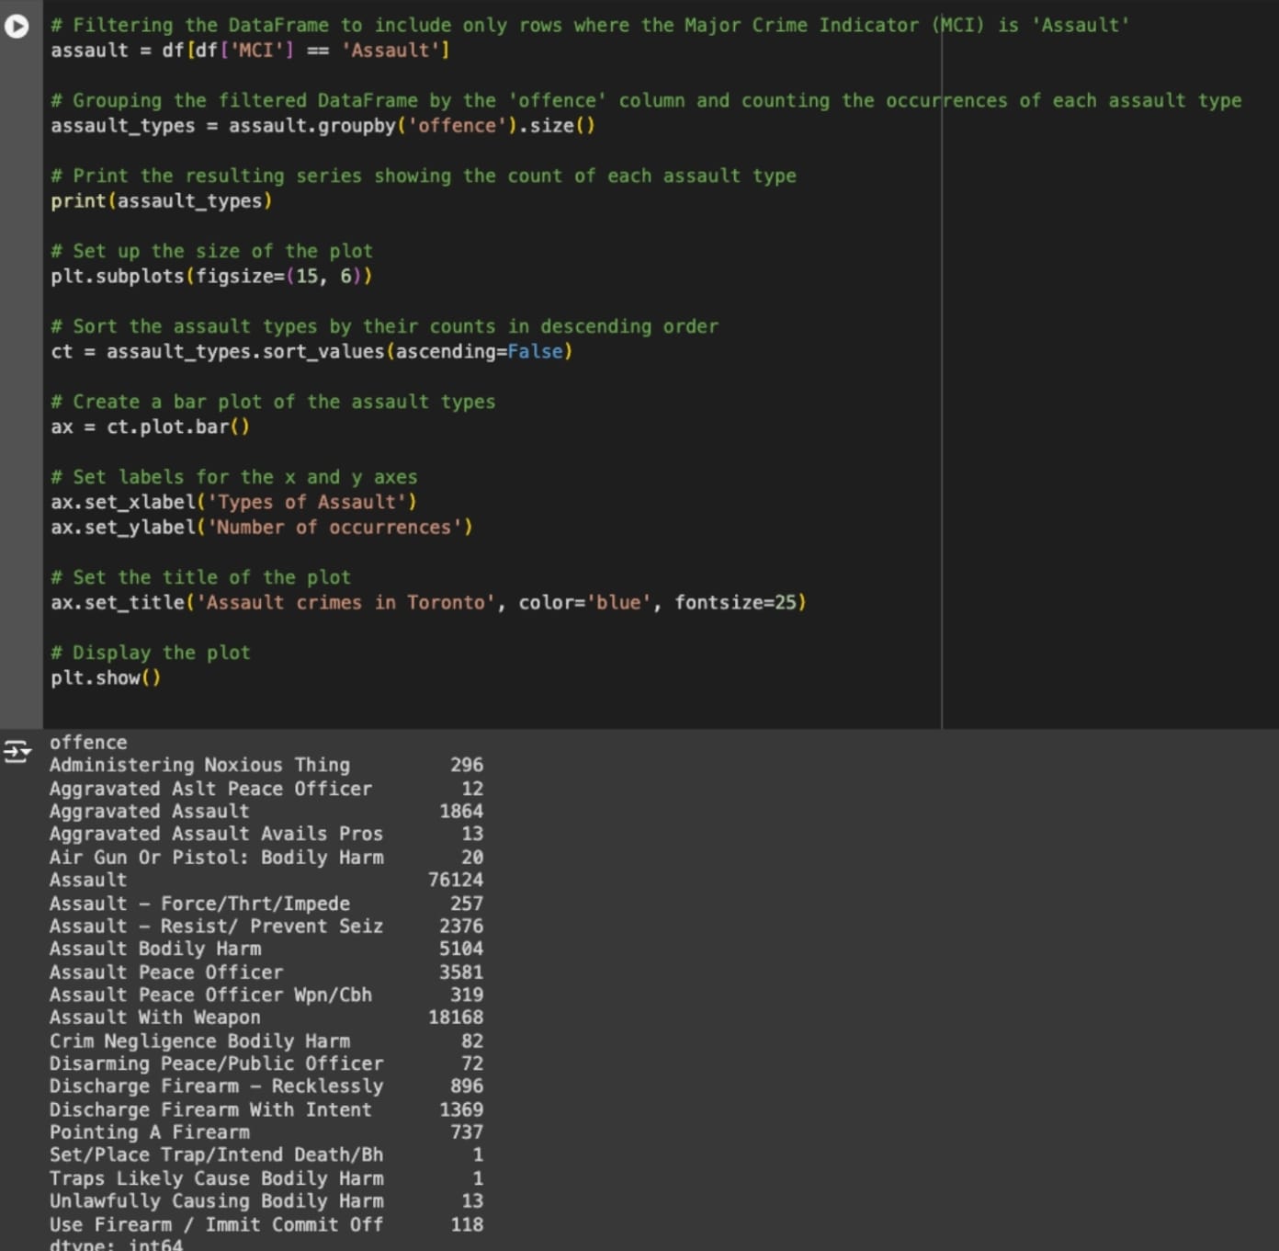1279x1251 pixels.
Task: Select the 'Pointing A Firearm' row
Action: [266, 1132]
